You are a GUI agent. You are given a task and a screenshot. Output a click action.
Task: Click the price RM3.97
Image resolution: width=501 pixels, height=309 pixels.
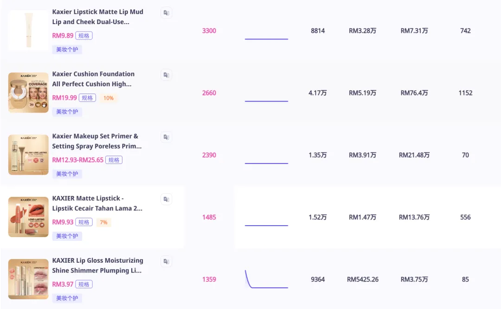[63, 284]
